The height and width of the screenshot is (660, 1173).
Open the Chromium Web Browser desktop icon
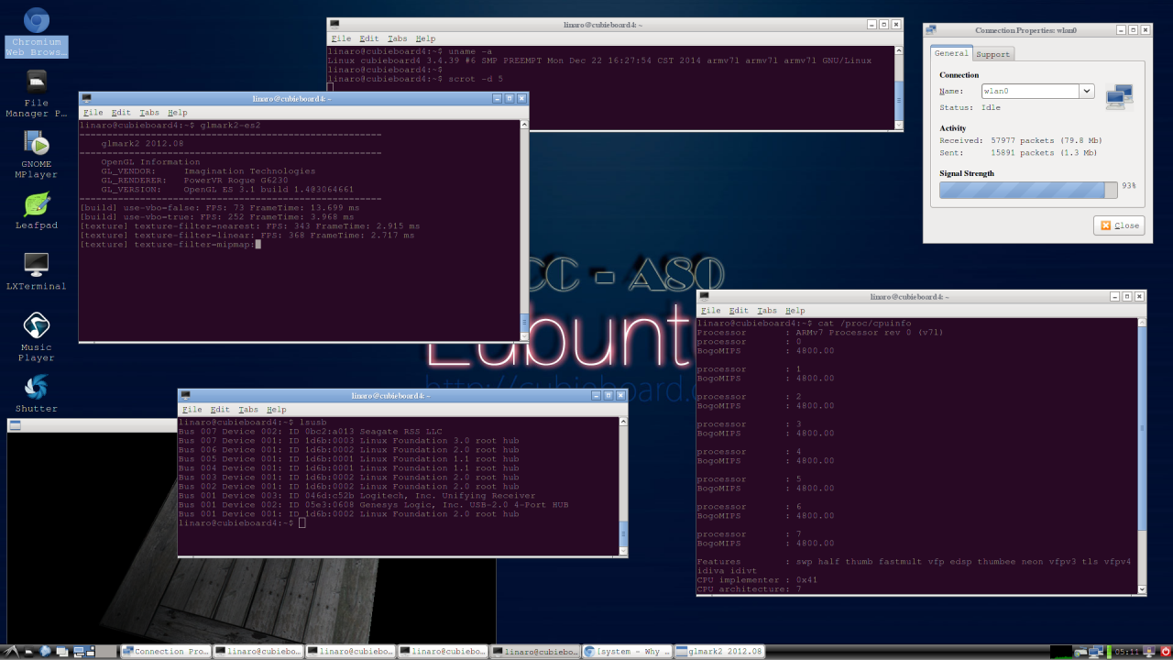point(36,31)
